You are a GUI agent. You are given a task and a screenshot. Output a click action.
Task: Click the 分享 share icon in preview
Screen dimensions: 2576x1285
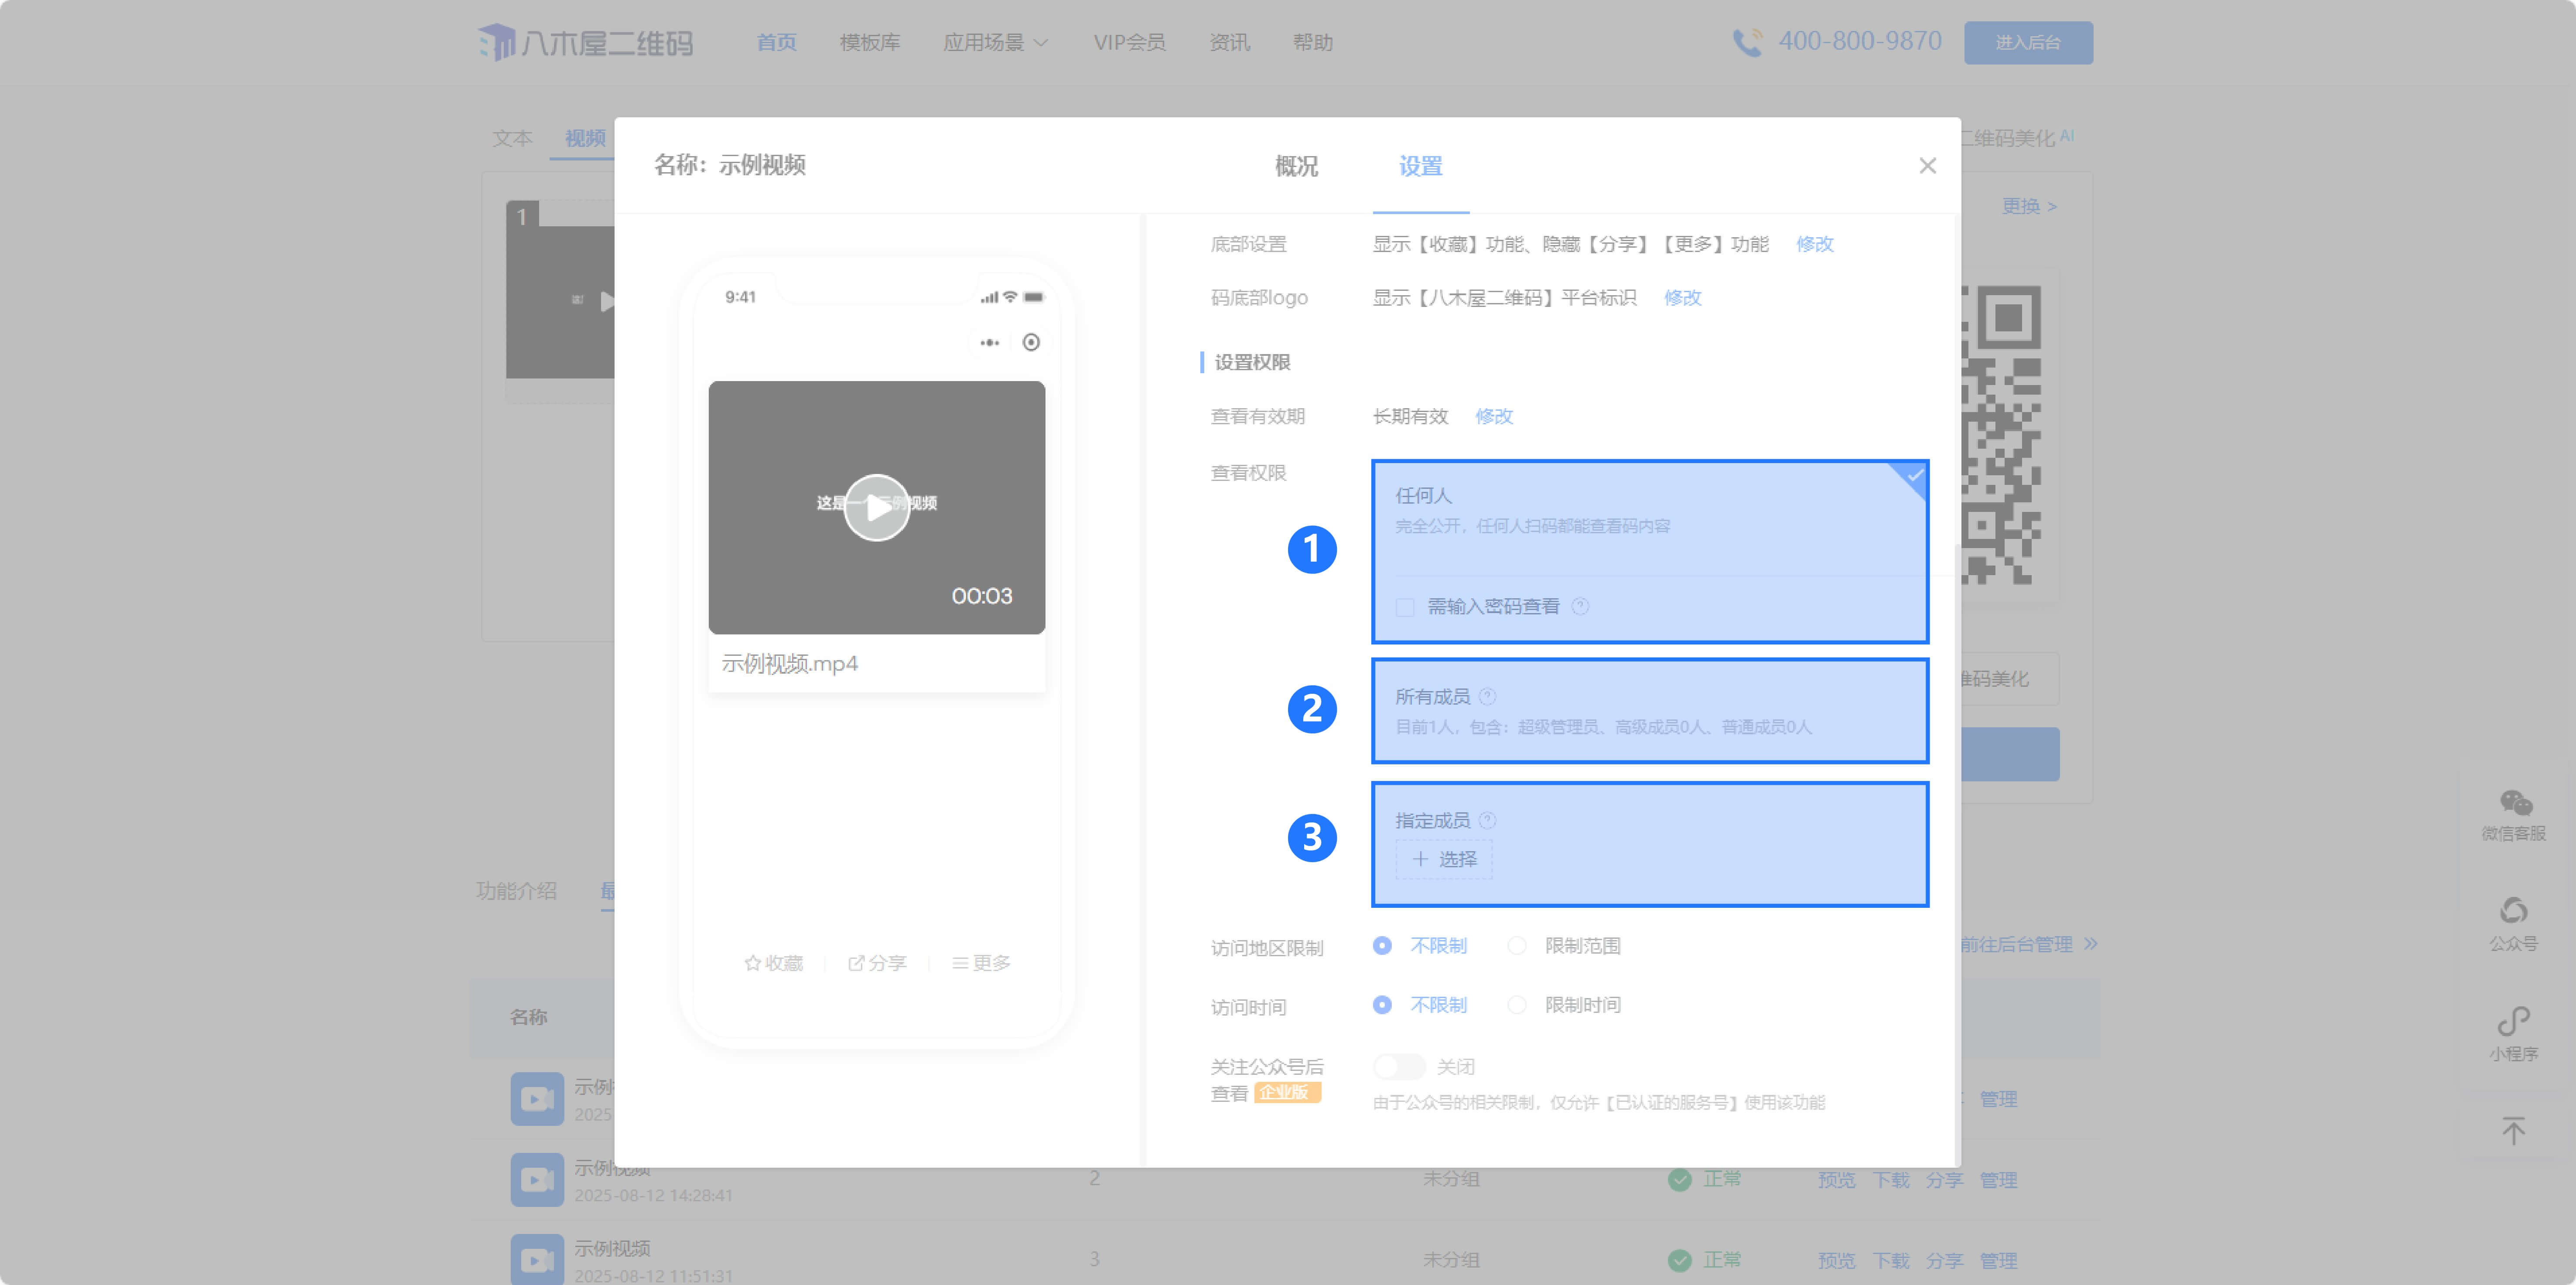pyautogui.click(x=856, y=963)
